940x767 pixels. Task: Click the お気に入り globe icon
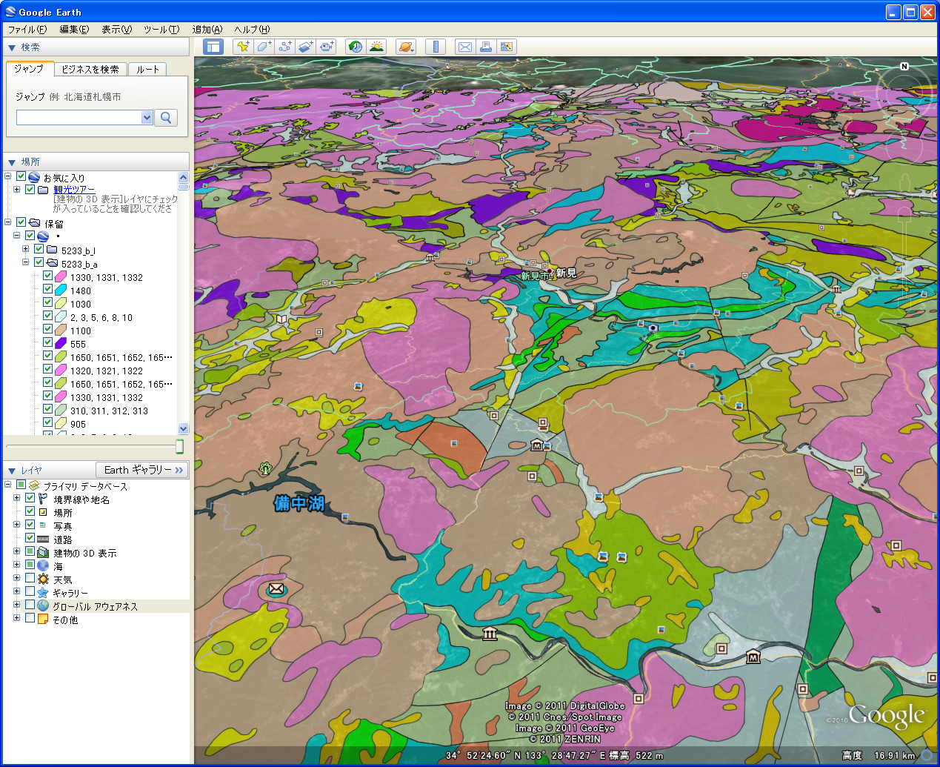tap(34, 177)
